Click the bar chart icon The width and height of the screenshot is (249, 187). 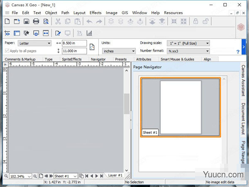(89, 33)
